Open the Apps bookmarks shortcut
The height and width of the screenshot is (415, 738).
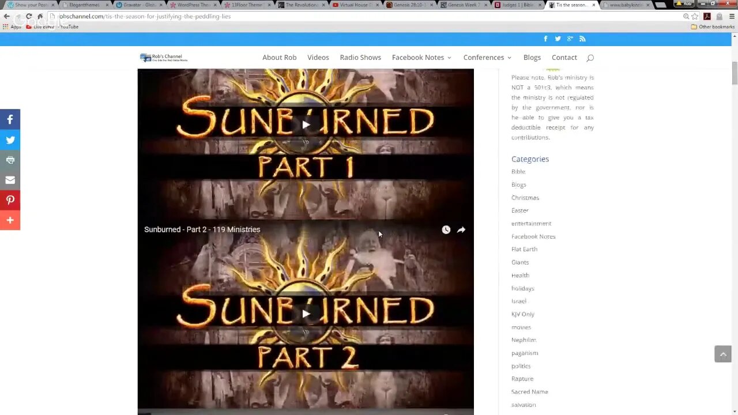coord(12,27)
